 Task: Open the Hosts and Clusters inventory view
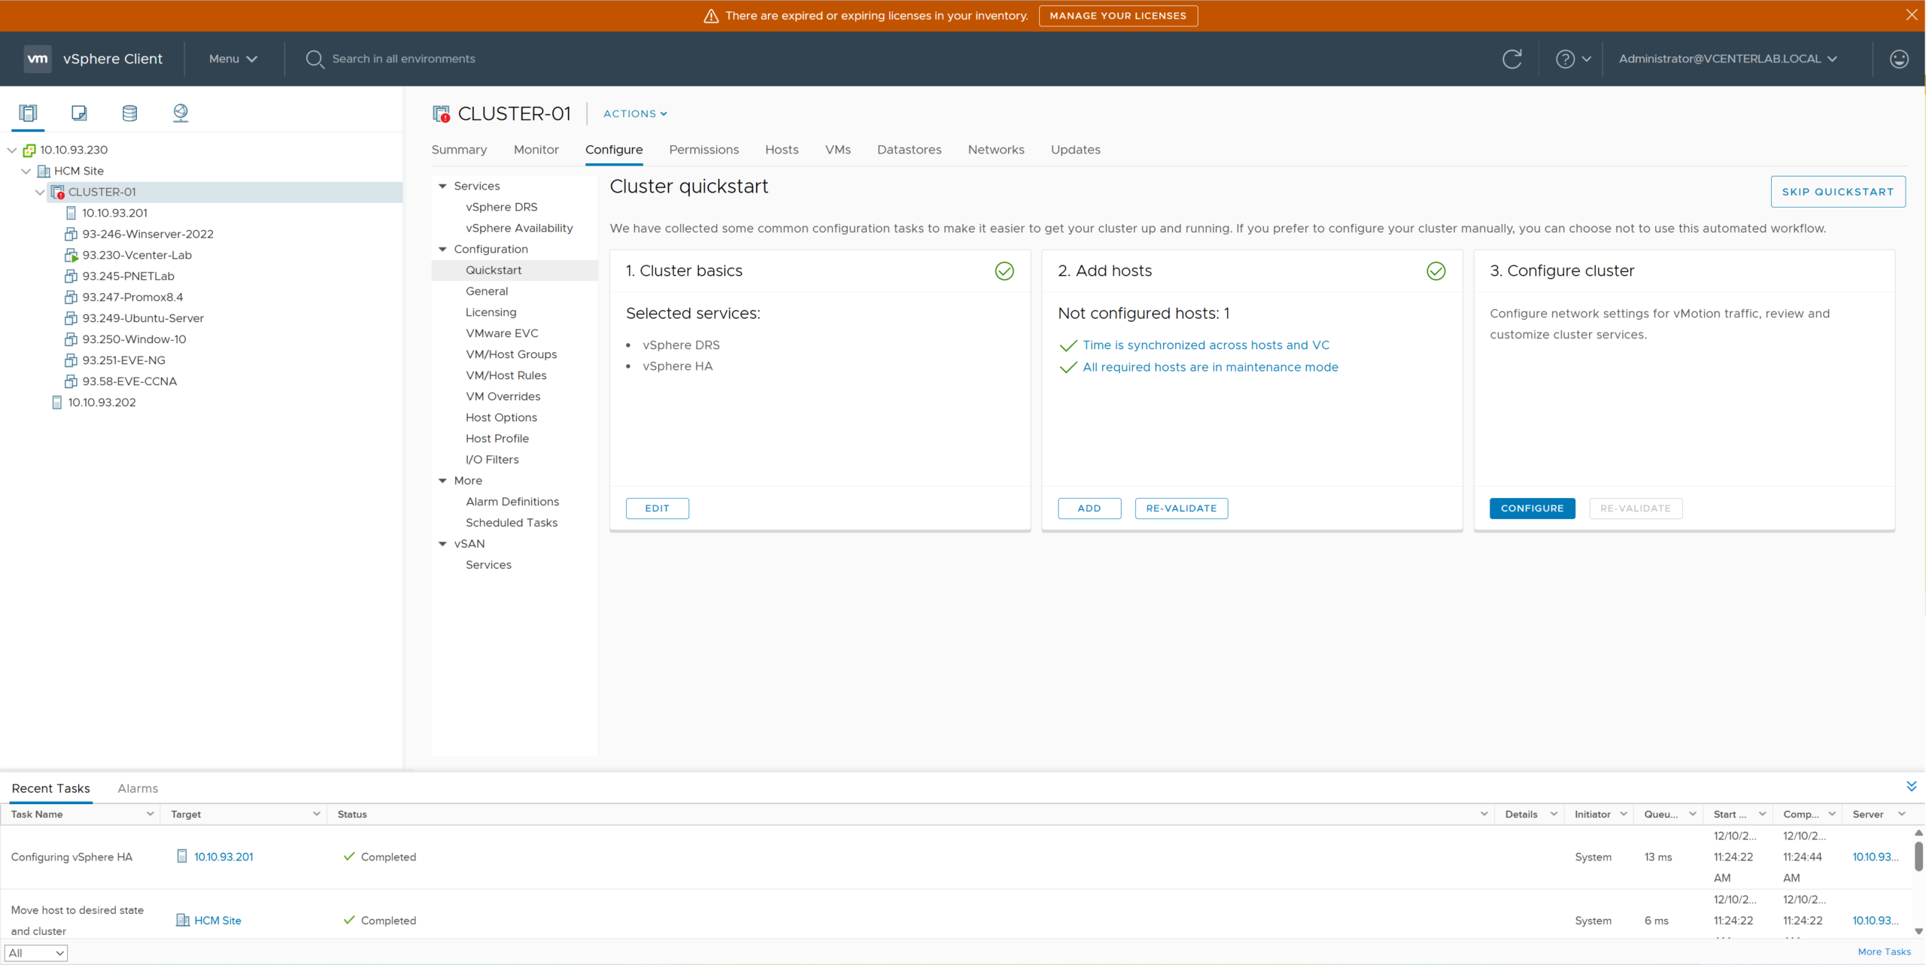[28, 113]
